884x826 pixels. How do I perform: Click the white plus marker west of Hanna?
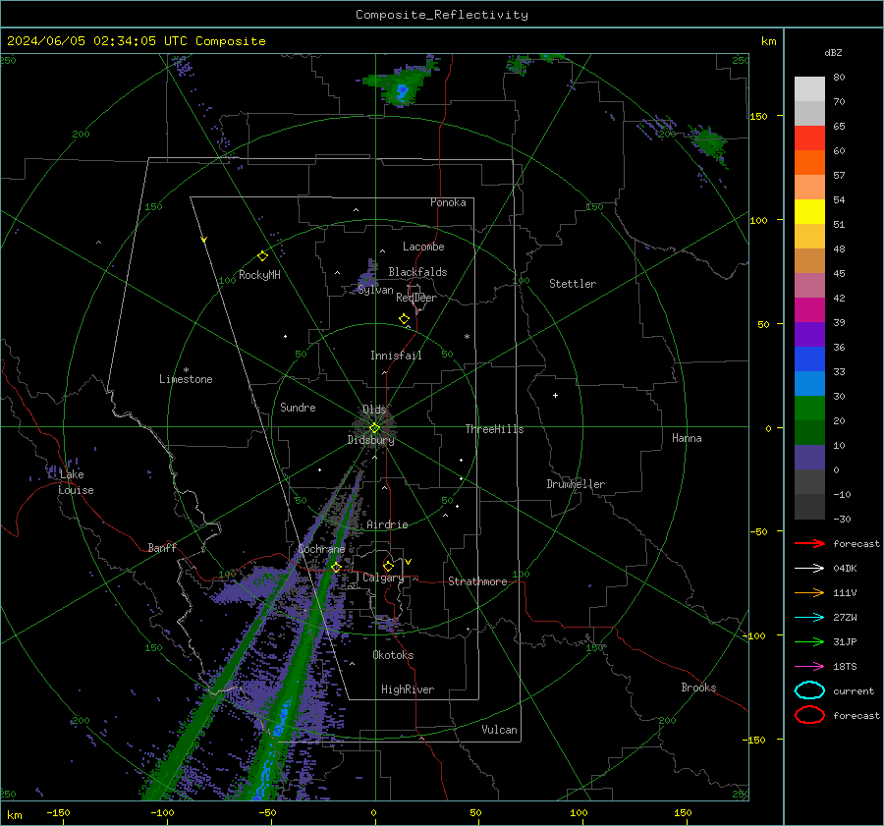(555, 395)
